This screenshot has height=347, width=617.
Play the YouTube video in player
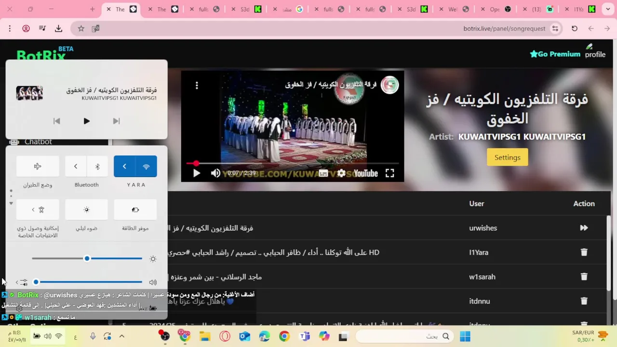[197, 173]
